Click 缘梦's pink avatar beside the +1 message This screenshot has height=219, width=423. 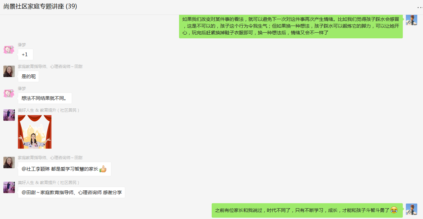click(x=9, y=49)
